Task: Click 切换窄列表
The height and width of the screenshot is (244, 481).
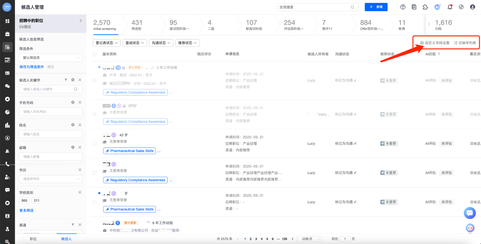Action: click(x=465, y=43)
